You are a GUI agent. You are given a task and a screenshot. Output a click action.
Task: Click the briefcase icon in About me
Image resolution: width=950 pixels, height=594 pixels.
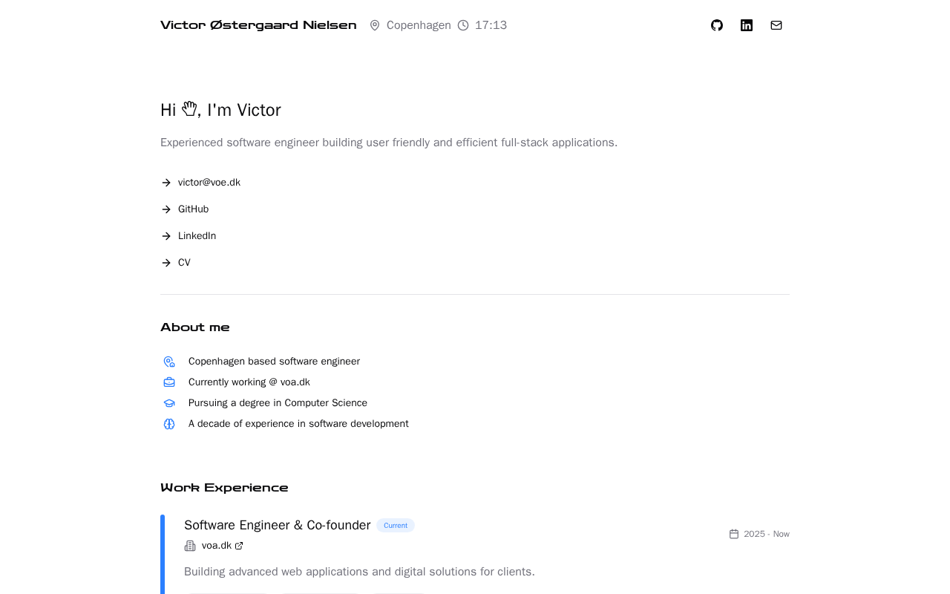[169, 382]
